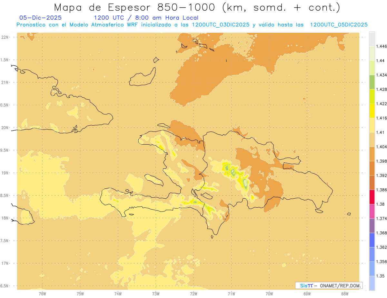Click the date label "05-Dic-2025"
Screen dimensions: 387x298
click(x=40, y=18)
